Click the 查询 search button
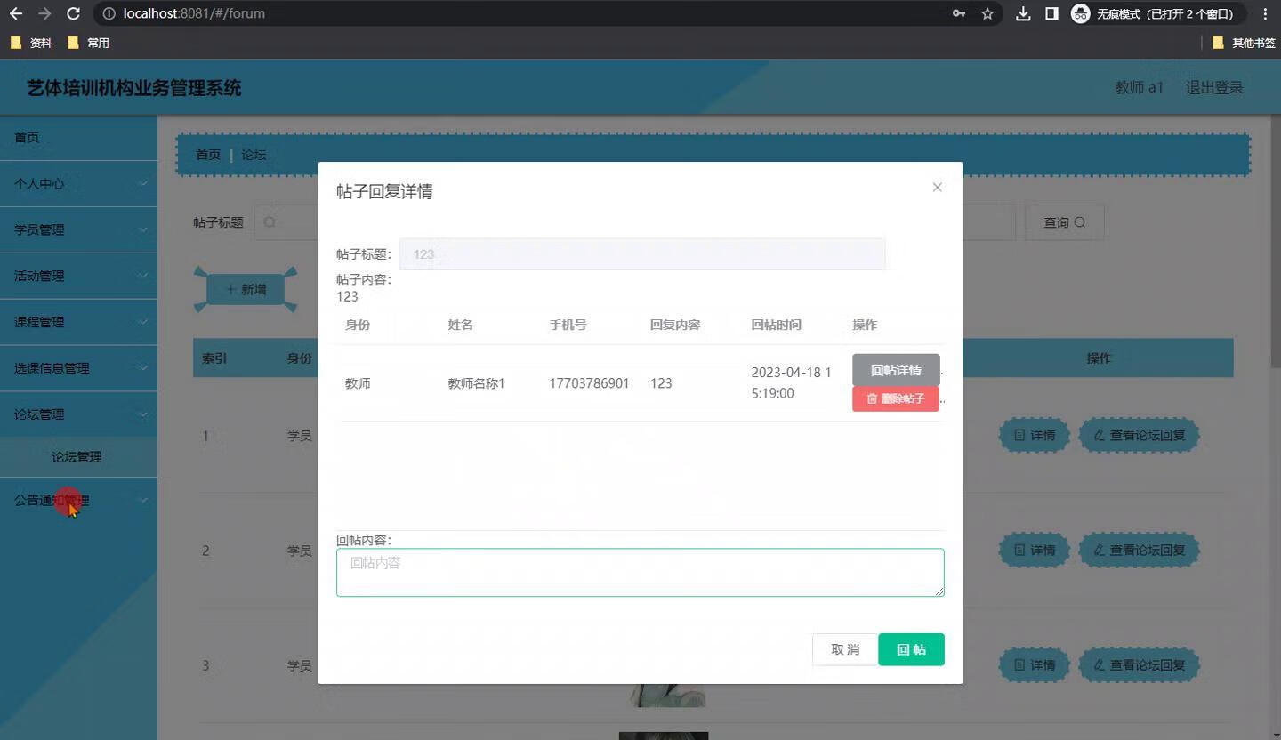Viewport: 1281px width, 740px height. click(1065, 222)
